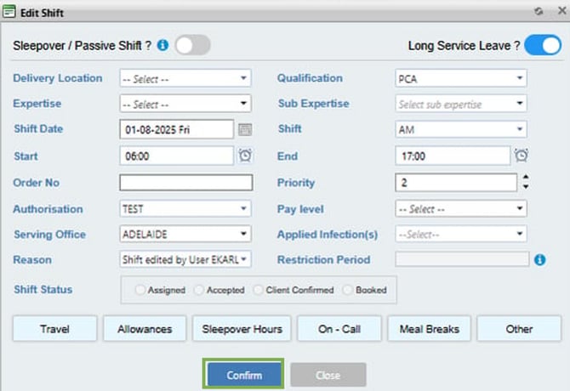Click the Sleepover Hours button
Image resolution: width=570 pixels, height=391 pixels.
tap(242, 329)
